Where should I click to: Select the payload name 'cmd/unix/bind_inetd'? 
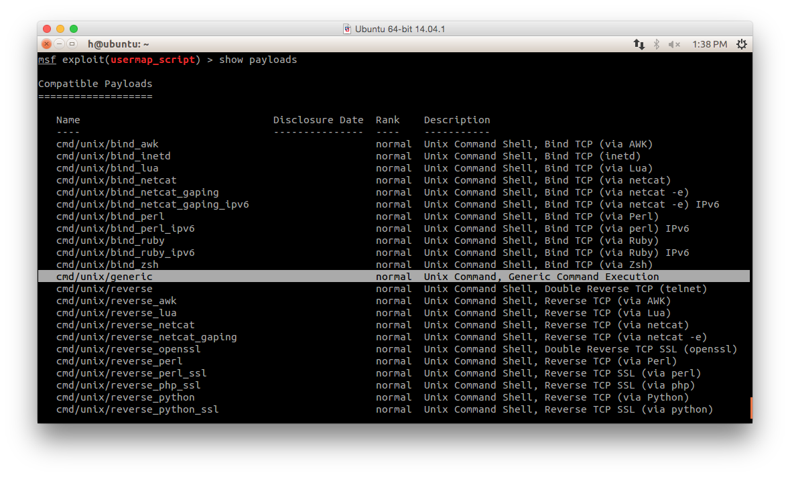(113, 156)
